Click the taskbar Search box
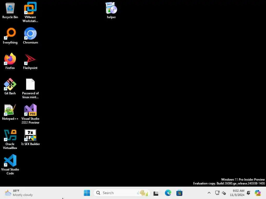The height and width of the screenshot is (199, 266). point(122,193)
